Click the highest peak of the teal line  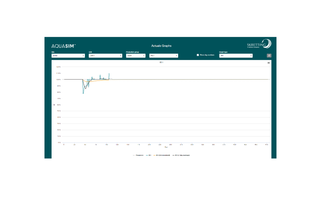point(109,73)
